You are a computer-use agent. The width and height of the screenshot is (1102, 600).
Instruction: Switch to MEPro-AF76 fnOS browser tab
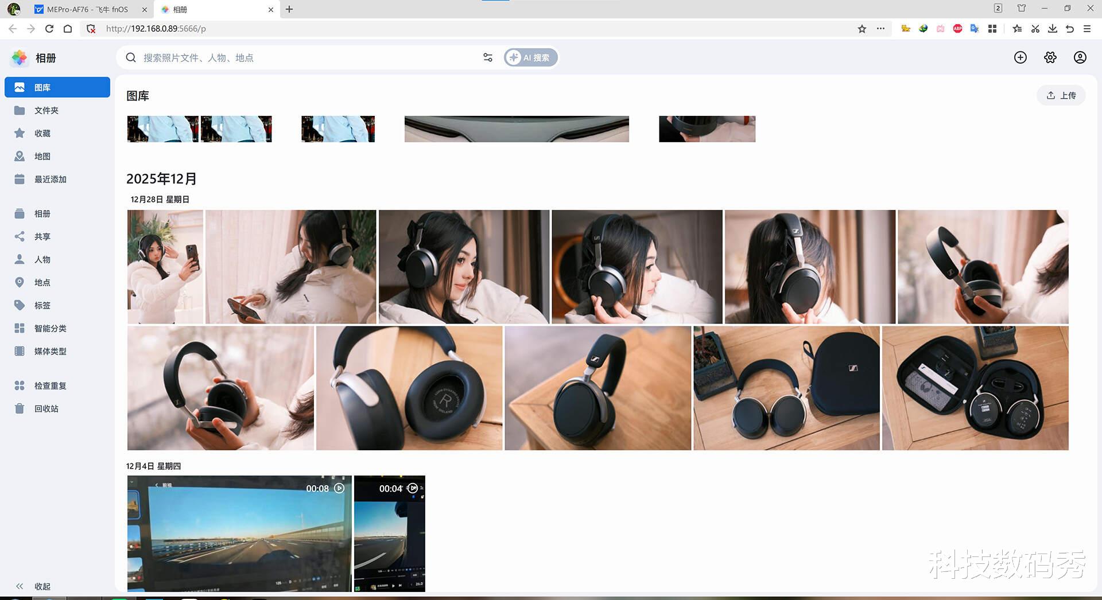click(87, 9)
